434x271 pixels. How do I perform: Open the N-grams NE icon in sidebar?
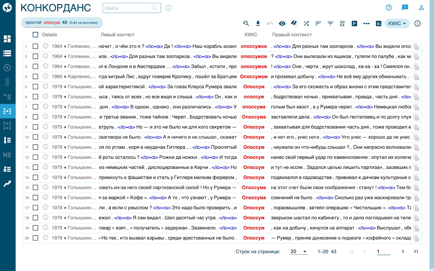click(x=7, y=155)
